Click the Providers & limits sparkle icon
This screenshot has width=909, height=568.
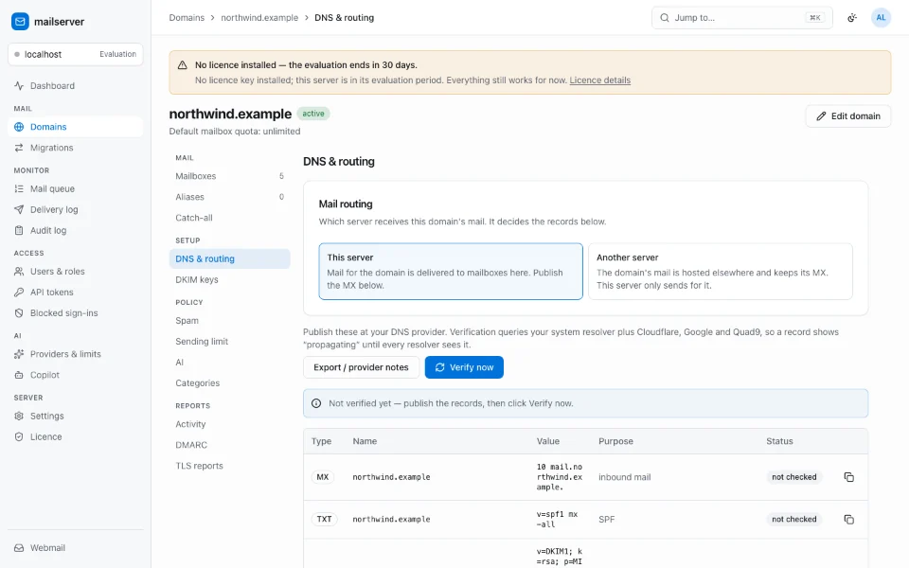point(19,354)
